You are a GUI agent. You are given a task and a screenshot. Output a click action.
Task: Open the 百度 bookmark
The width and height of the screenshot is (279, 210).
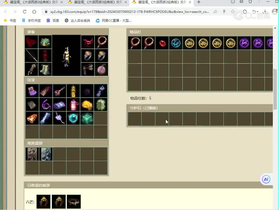click(x=53, y=20)
